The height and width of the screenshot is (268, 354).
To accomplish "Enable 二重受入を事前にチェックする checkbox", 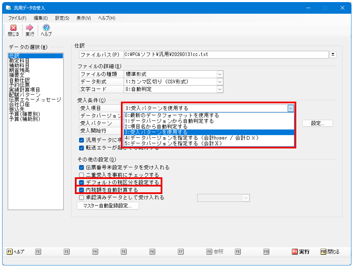I will 82,175.
